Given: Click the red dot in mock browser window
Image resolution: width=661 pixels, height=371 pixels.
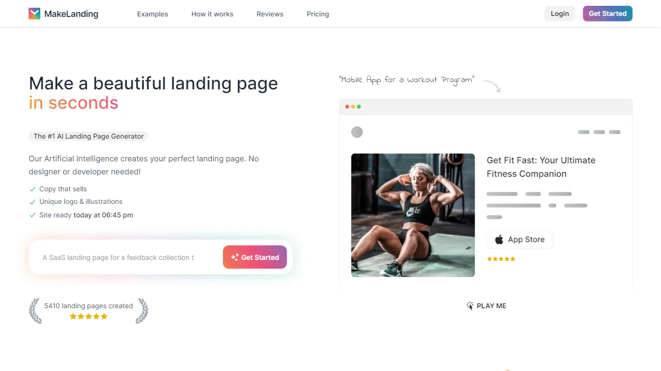Looking at the screenshot, I should pyautogui.click(x=347, y=107).
